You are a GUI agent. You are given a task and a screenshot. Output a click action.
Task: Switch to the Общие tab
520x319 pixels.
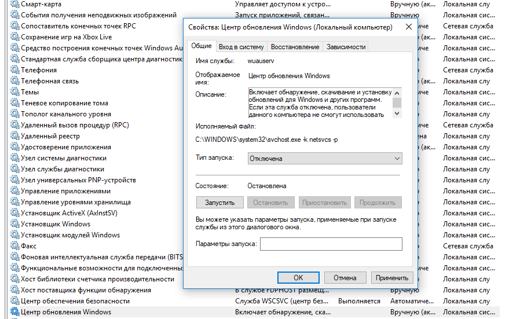[202, 46]
